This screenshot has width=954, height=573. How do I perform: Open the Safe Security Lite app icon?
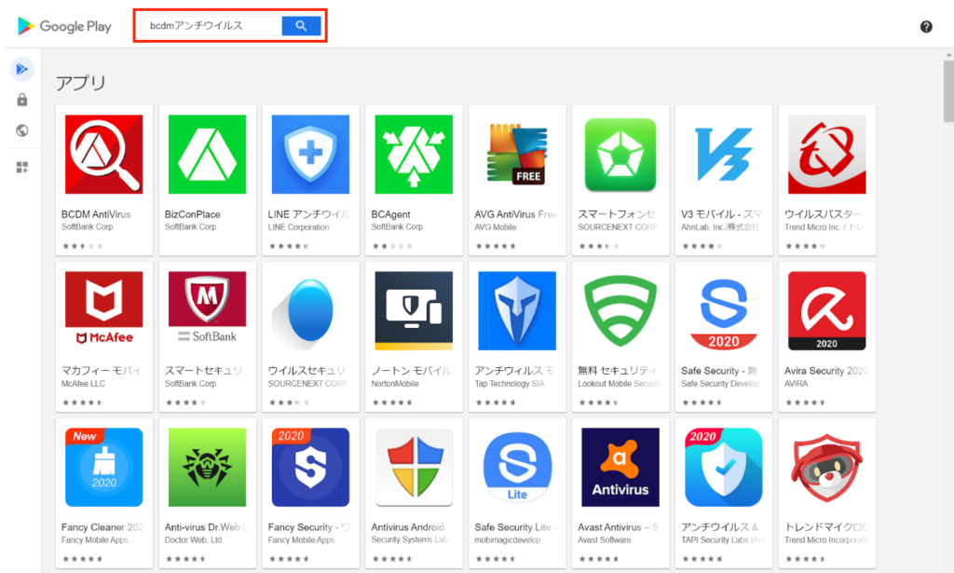[517, 467]
